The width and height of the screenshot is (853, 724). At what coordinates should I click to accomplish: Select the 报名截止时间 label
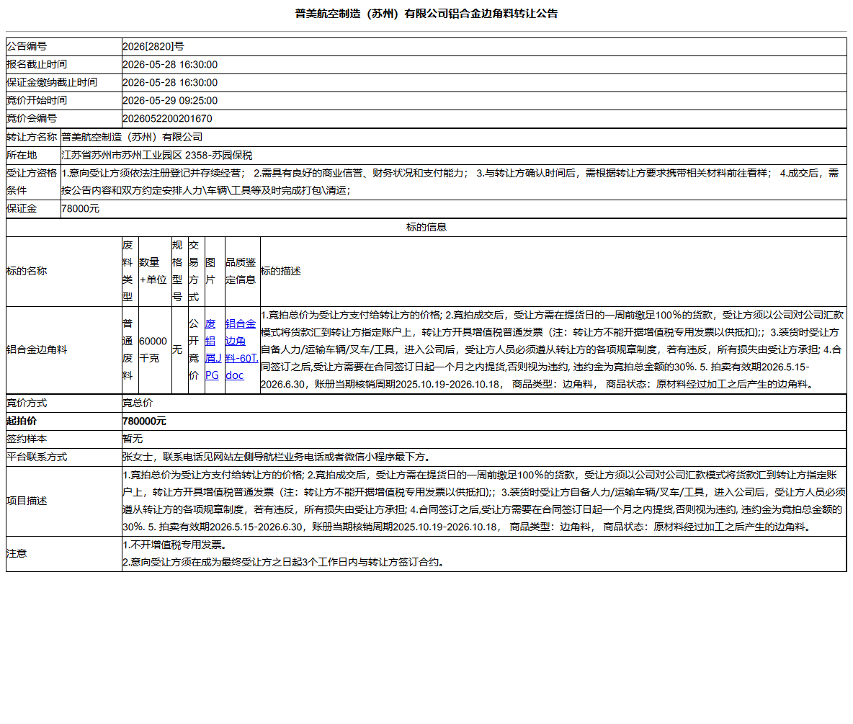(37, 65)
